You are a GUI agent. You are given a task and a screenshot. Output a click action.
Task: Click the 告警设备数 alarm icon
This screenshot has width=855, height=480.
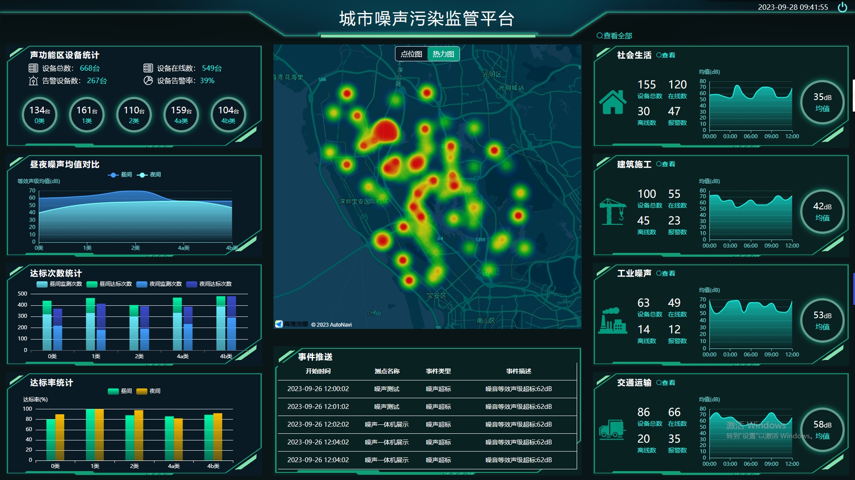[x=33, y=80]
